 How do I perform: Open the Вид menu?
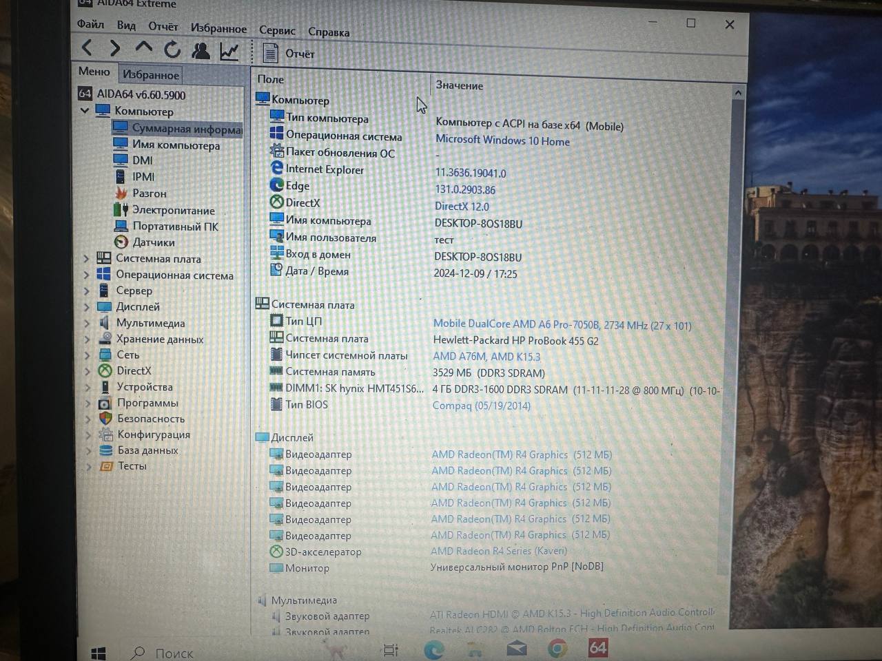pyautogui.click(x=126, y=25)
